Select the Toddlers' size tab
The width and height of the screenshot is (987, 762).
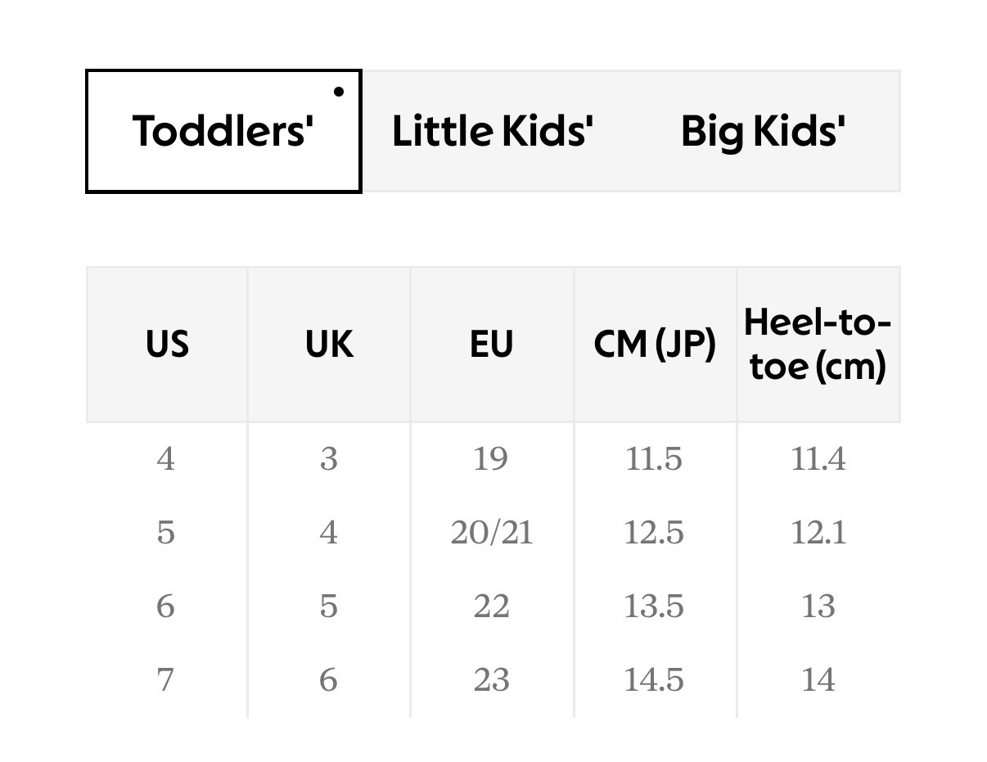click(x=223, y=131)
